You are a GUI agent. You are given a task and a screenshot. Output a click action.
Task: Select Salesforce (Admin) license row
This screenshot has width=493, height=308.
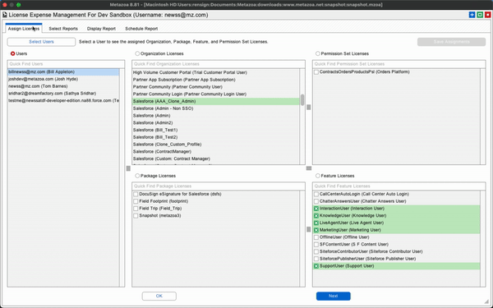click(216, 116)
